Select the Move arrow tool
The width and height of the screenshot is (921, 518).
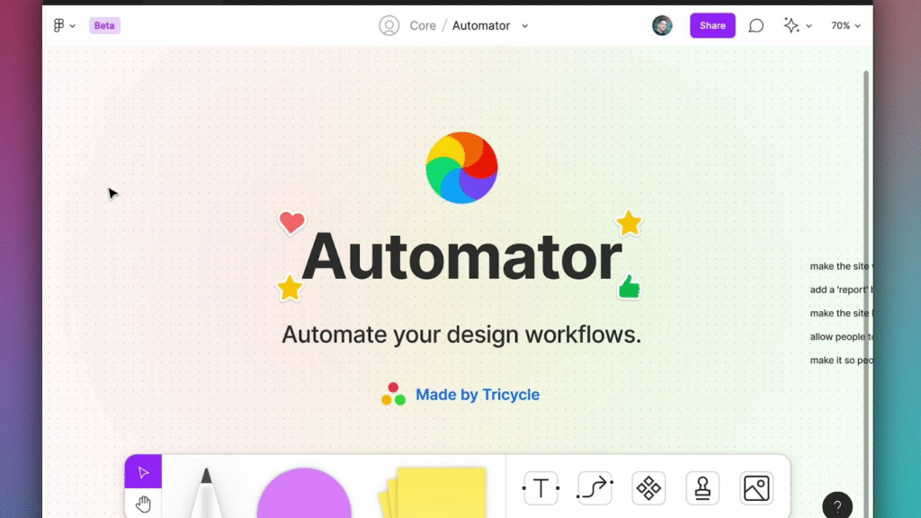(143, 471)
